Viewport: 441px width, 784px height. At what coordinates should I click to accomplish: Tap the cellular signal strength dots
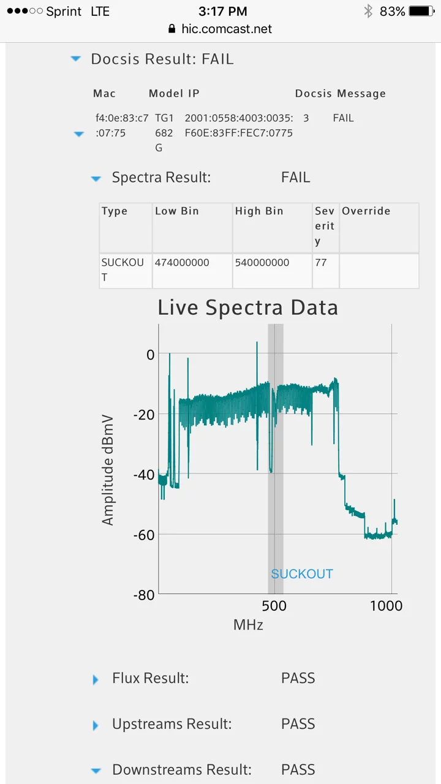coord(24,12)
